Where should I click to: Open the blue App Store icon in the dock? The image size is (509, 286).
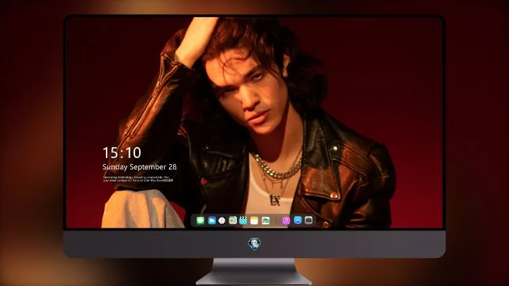(x=298, y=220)
